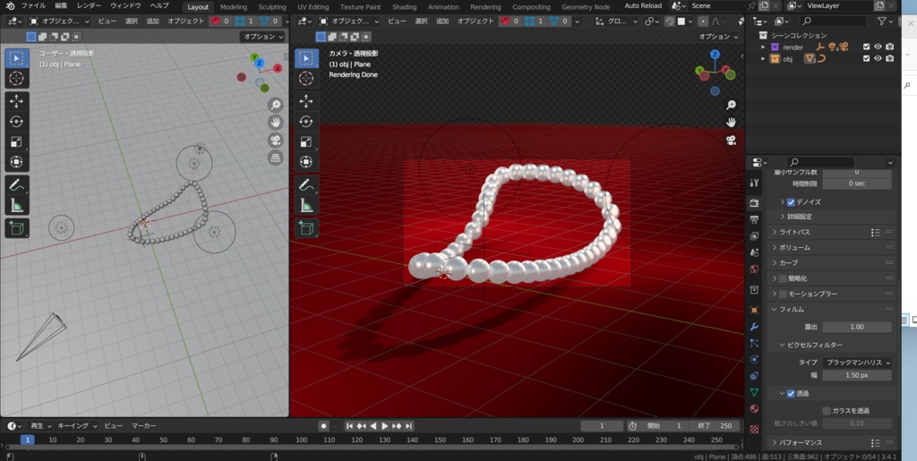Click the Auto Reload button
This screenshot has width=917, height=461.
[x=644, y=6]
